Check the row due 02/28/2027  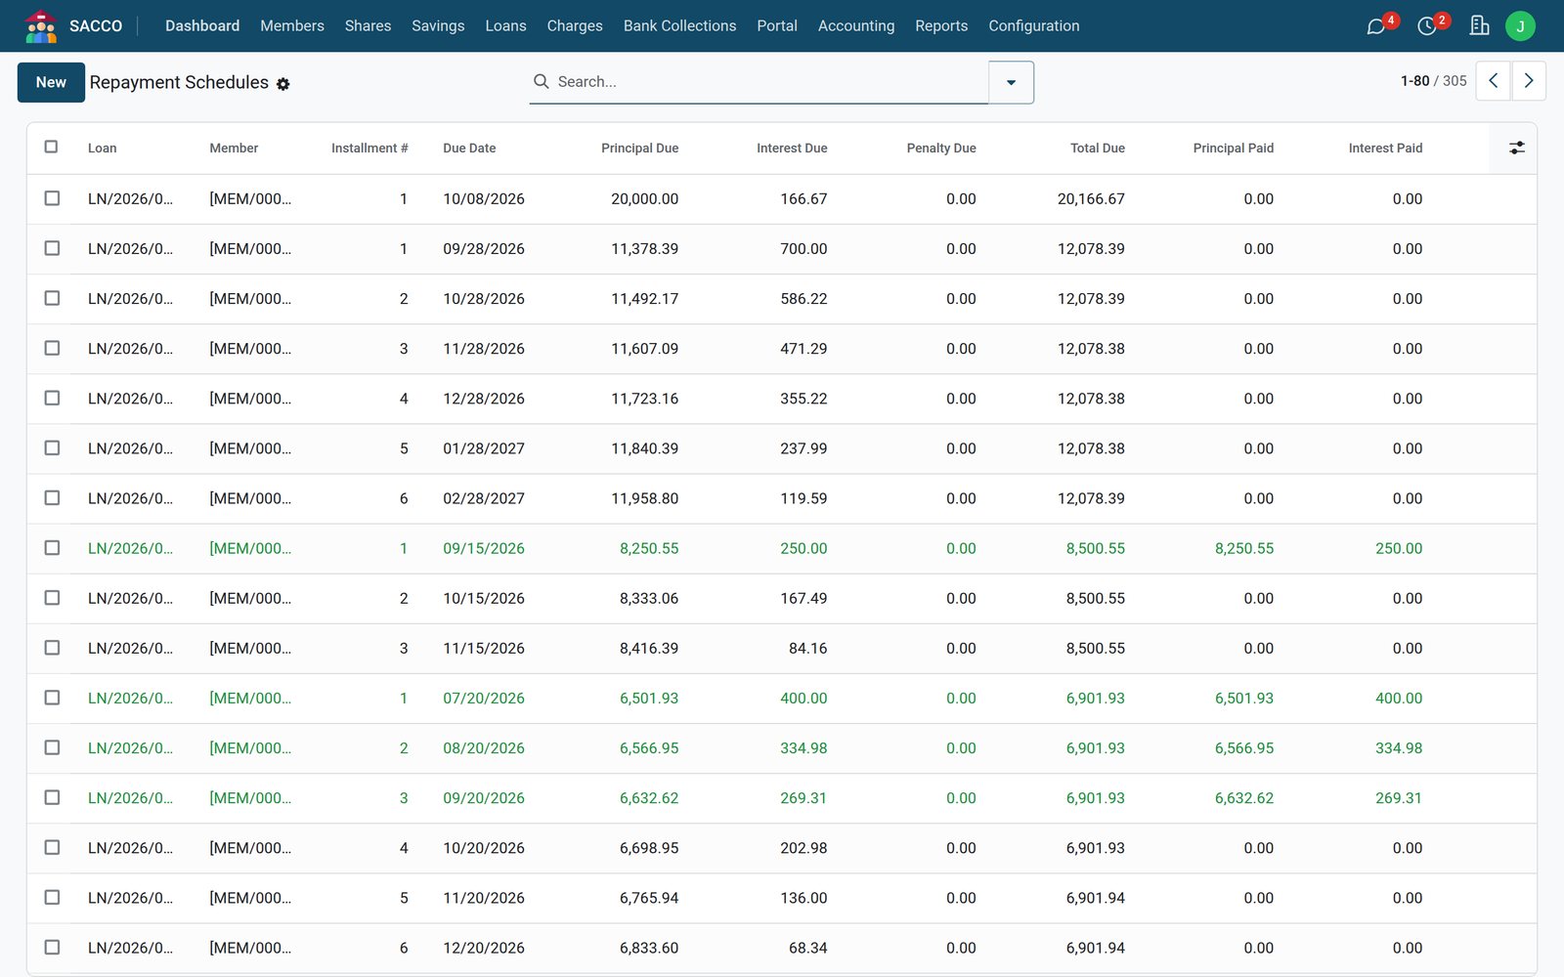point(52,497)
